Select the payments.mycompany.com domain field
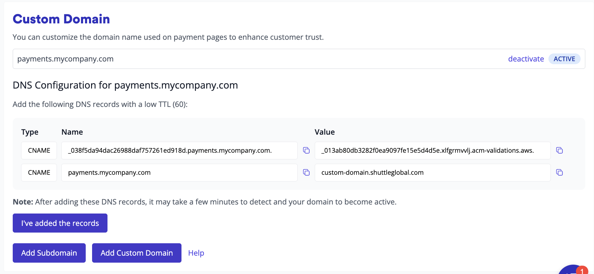 234,59
